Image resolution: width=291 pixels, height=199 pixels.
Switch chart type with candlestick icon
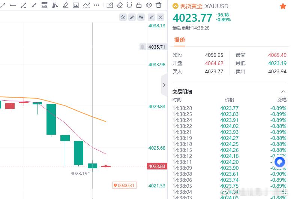pyautogui.click(x=141, y=18)
